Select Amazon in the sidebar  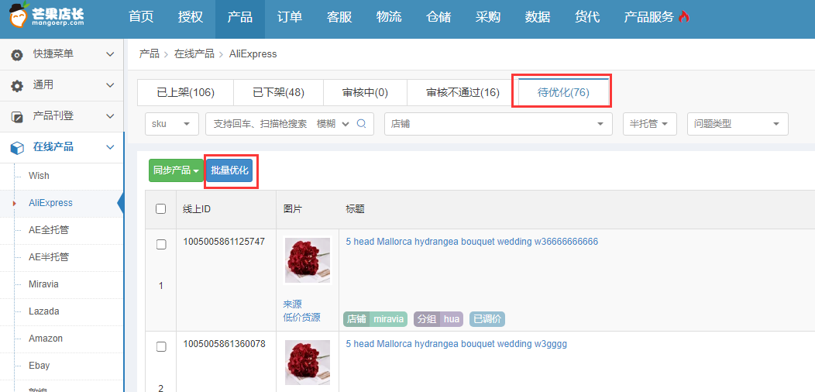coord(46,339)
